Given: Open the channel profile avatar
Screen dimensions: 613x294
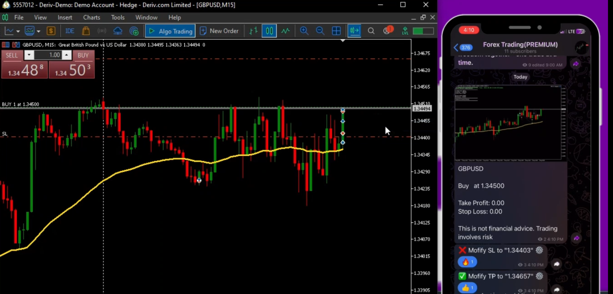Looking at the screenshot, I should 581,47.
